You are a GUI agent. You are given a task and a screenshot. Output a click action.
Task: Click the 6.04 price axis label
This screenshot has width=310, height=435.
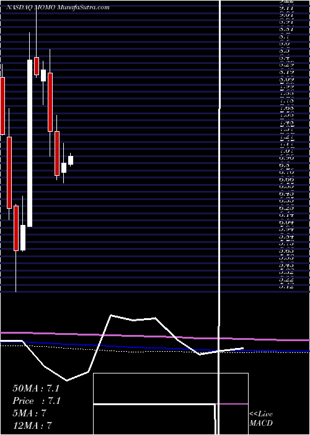[x=286, y=222]
